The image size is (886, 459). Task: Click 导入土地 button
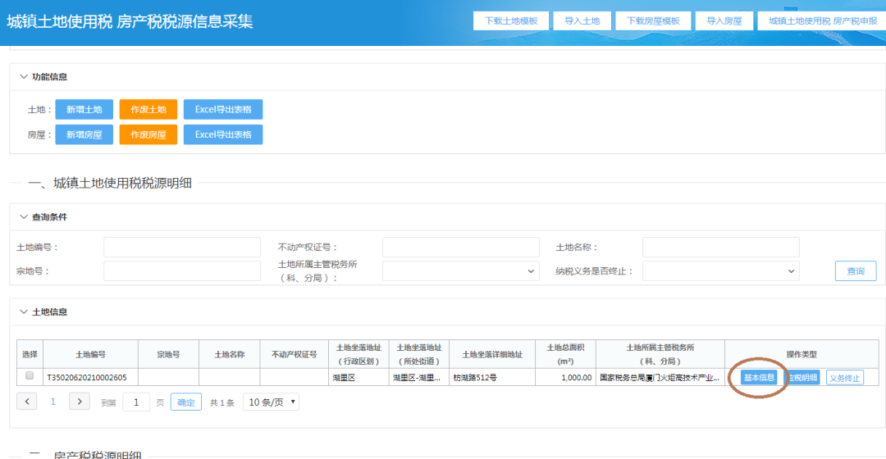(x=582, y=20)
